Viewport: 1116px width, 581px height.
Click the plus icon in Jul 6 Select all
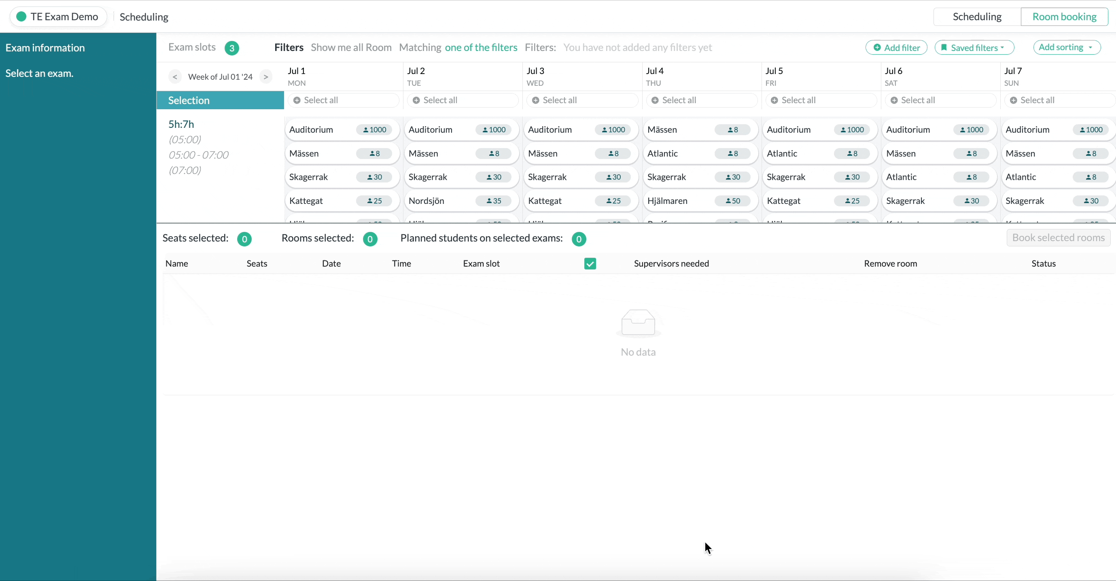(894, 100)
